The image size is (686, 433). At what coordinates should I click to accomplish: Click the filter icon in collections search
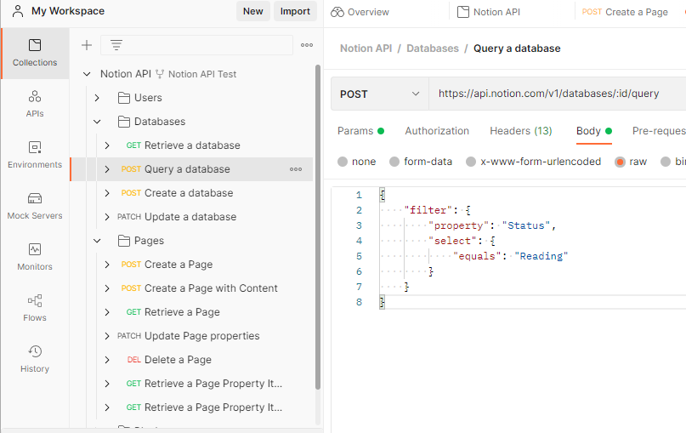116,45
